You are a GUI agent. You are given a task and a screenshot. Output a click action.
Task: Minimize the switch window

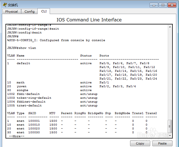coord(154,5)
